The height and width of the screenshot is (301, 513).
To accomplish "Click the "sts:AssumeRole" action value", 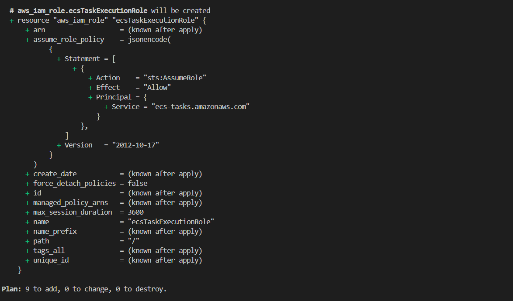I will [175, 78].
